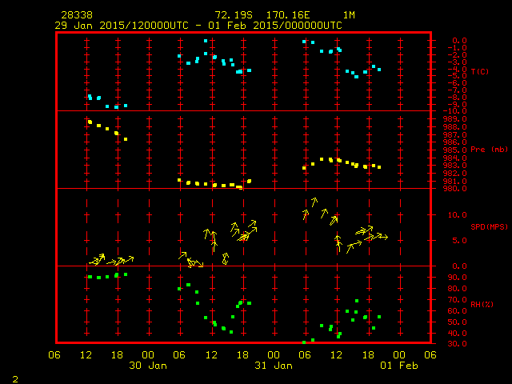Viewport: 512px width, 384px height.
Task: Click the "-5.0" temperature tick value
Action: click(457, 76)
